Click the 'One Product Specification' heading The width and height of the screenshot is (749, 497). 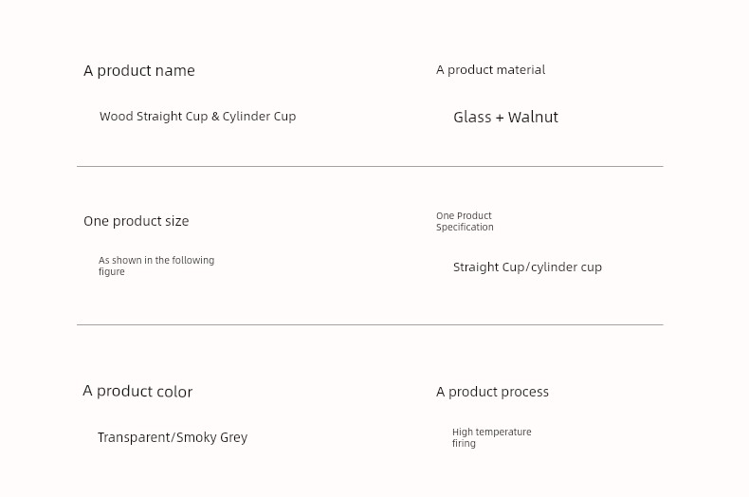tap(465, 221)
